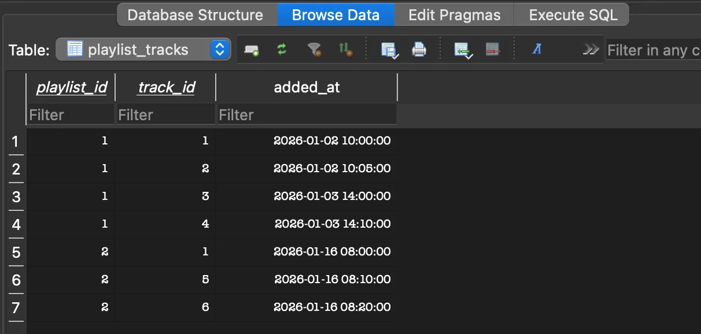Viewport: 701px width, 334px height.
Task: Click the new record view icon
Action: point(251,50)
